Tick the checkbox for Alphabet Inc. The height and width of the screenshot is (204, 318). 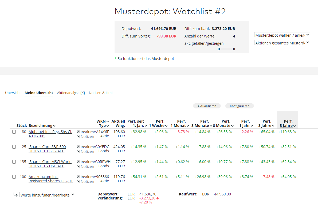[14, 132]
